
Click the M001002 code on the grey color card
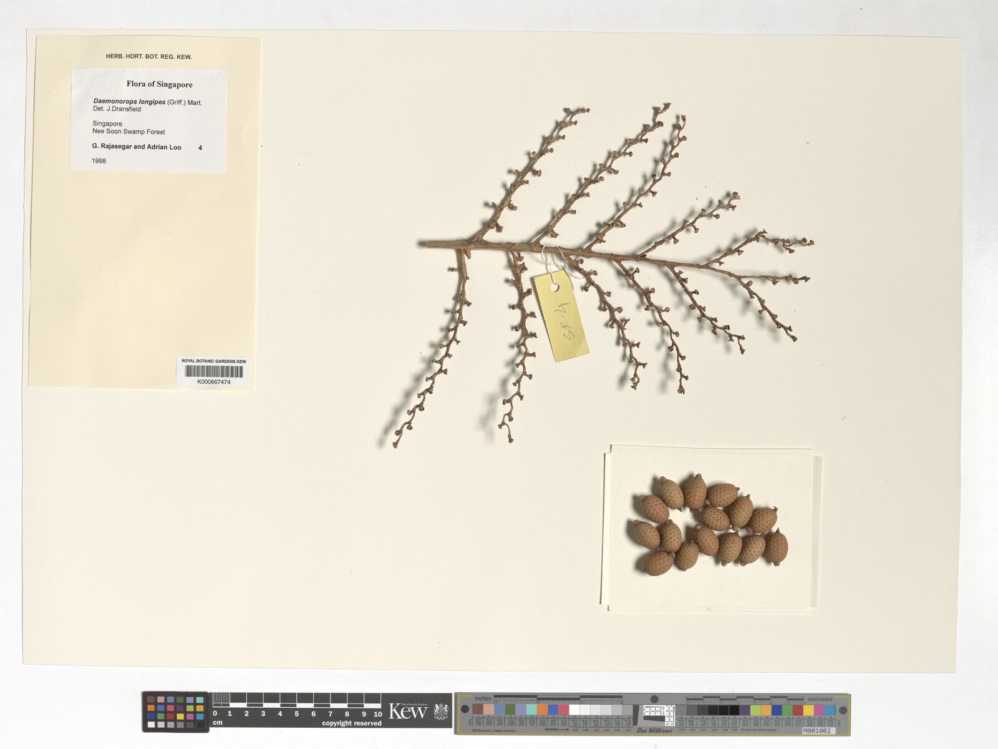816,730
